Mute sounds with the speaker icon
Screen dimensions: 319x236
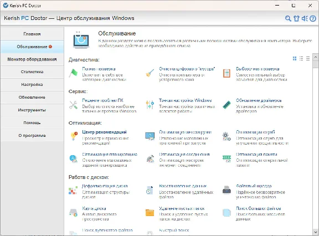click(305, 18)
